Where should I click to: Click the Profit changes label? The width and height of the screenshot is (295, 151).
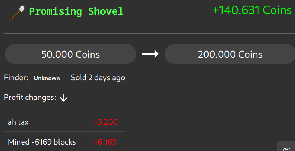coord(30,97)
